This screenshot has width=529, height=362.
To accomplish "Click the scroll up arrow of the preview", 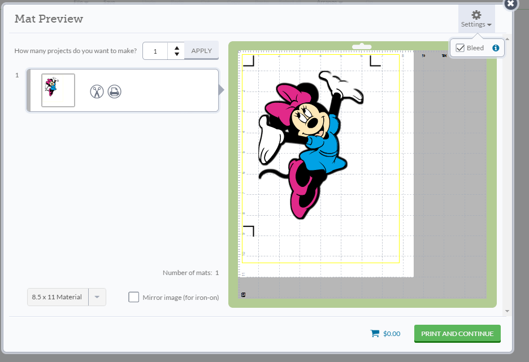I will [x=507, y=39].
